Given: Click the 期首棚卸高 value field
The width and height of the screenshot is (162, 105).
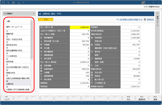Looking at the screenshot, I should point(80,38).
